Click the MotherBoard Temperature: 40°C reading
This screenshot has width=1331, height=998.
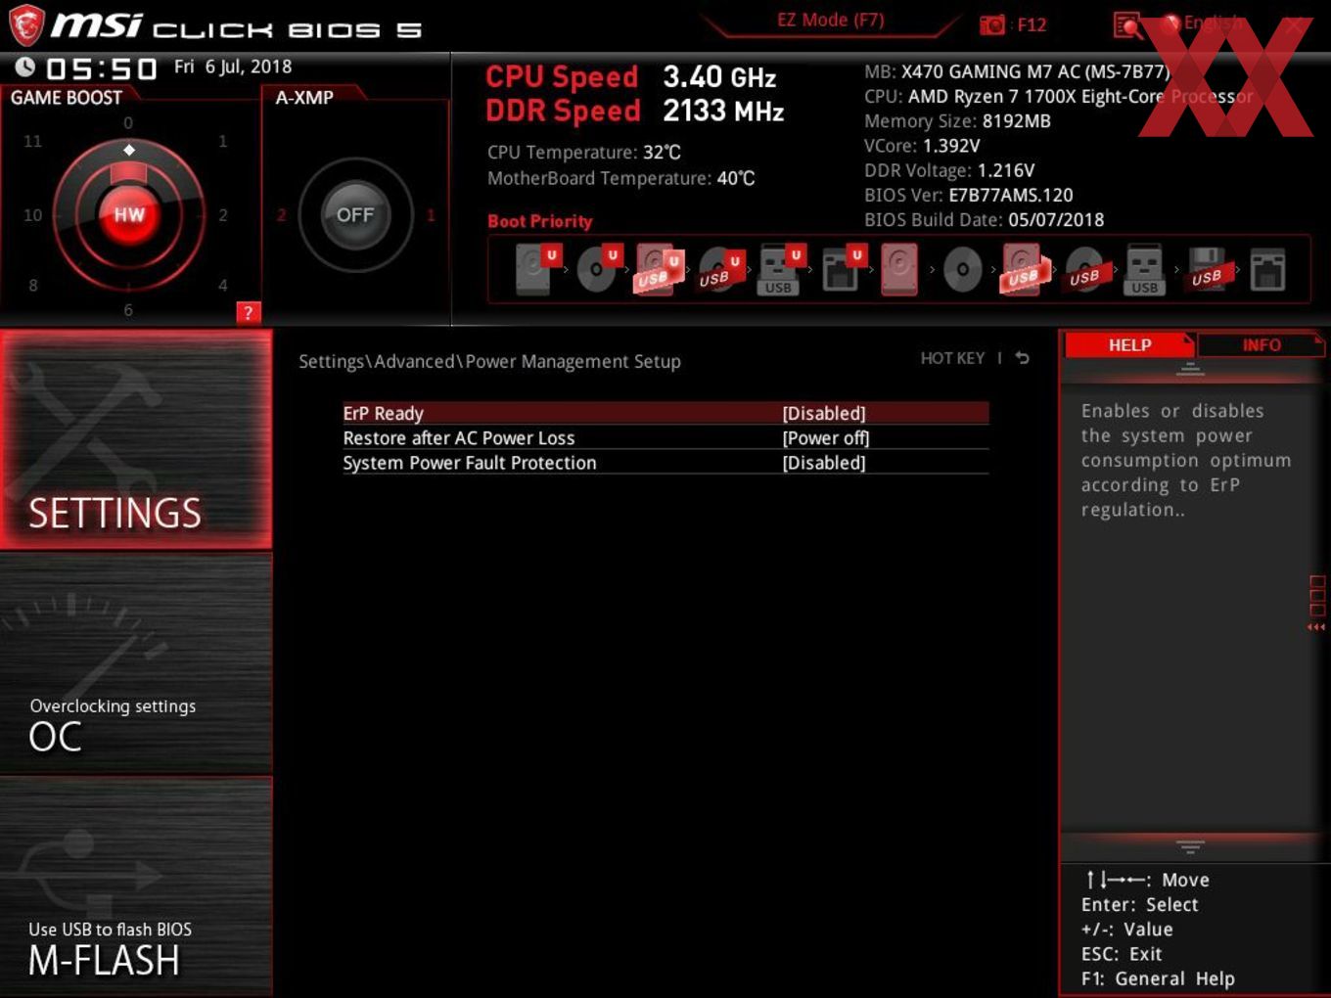click(621, 178)
